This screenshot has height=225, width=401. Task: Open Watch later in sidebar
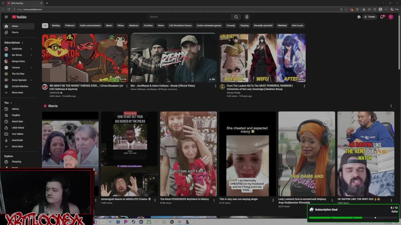click(19, 122)
